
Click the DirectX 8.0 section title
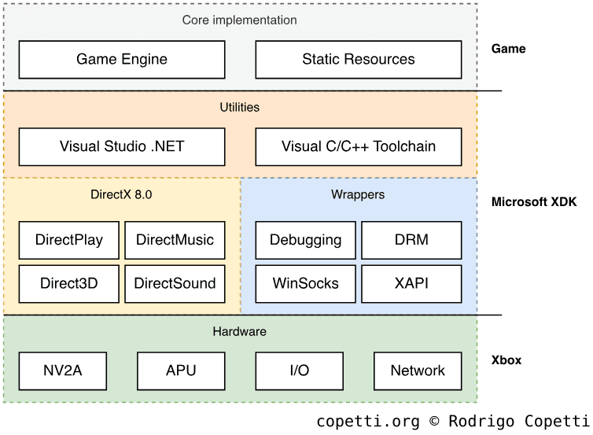coord(121,194)
